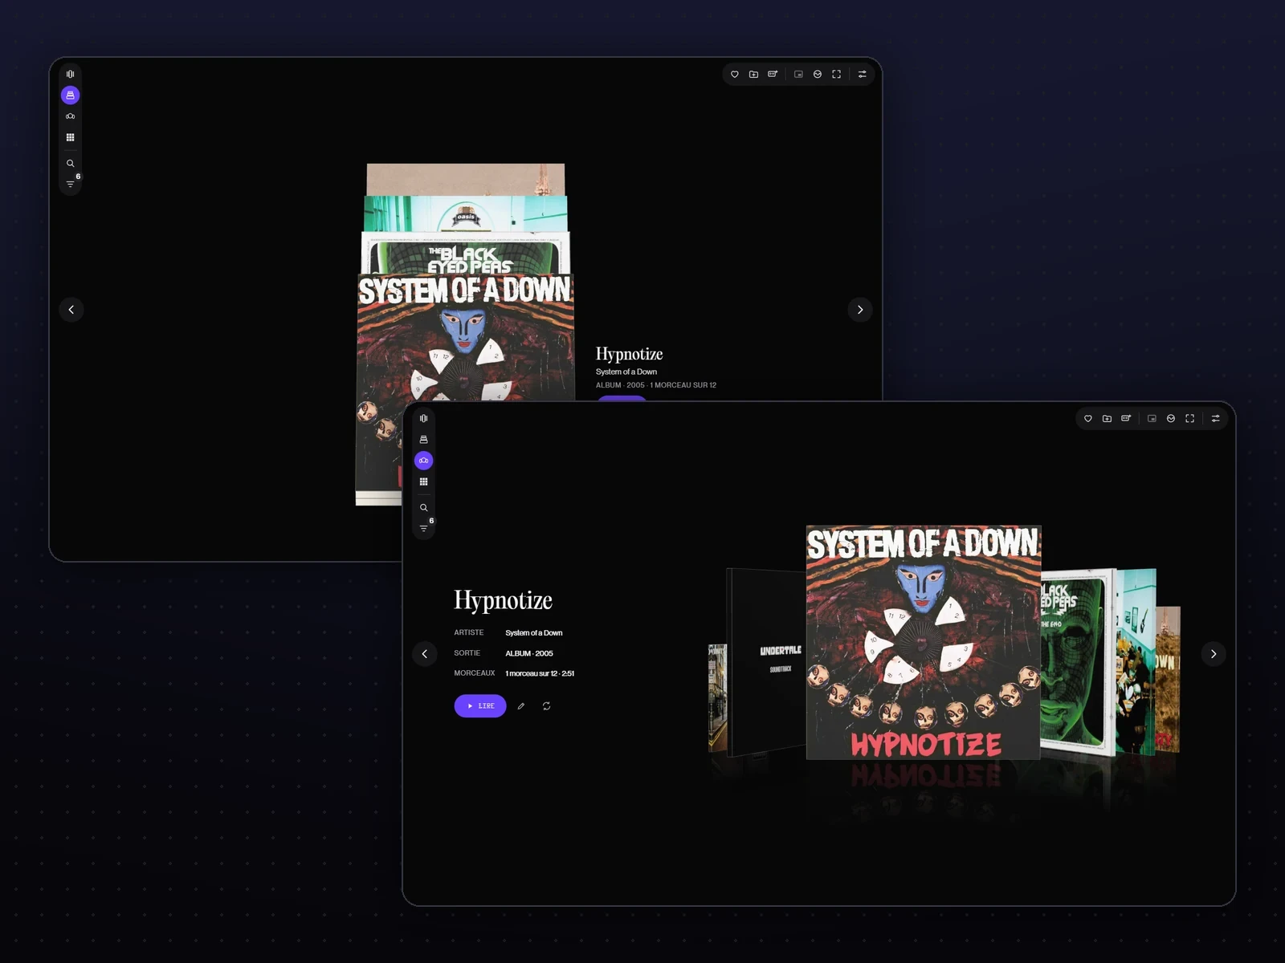Click 'ALBUM · 2005' release value
The height and width of the screenshot is (963, 1285).
coord(529,653)
